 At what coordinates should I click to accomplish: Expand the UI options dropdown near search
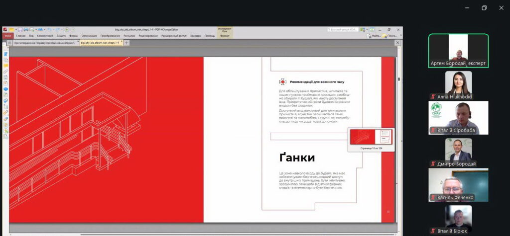367,29
